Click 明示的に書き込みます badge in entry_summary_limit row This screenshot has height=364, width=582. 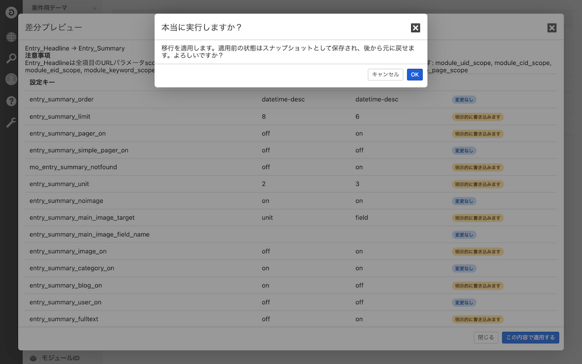[x=478, y=116]
